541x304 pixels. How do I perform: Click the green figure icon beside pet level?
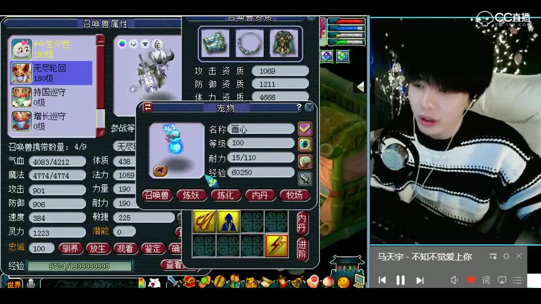click(x=305, y=144)
